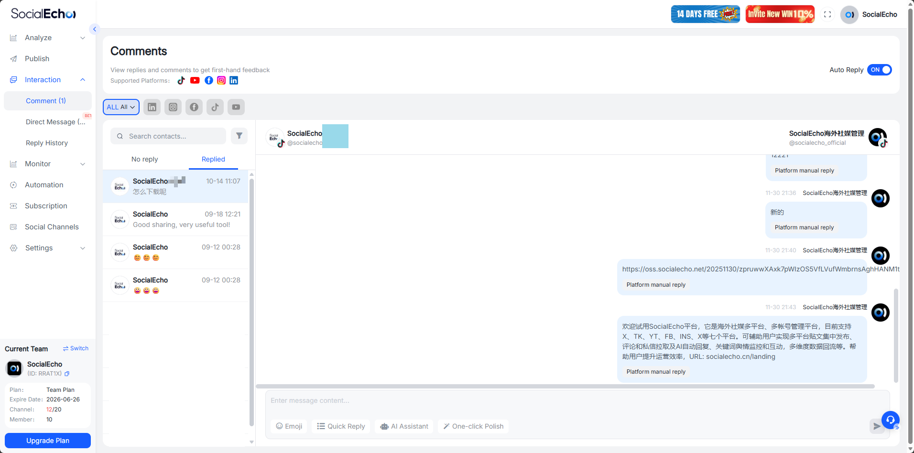This screenshot has width=914, height=453.
Task: Open the AI Assistant button
Action: click(404, 426)
